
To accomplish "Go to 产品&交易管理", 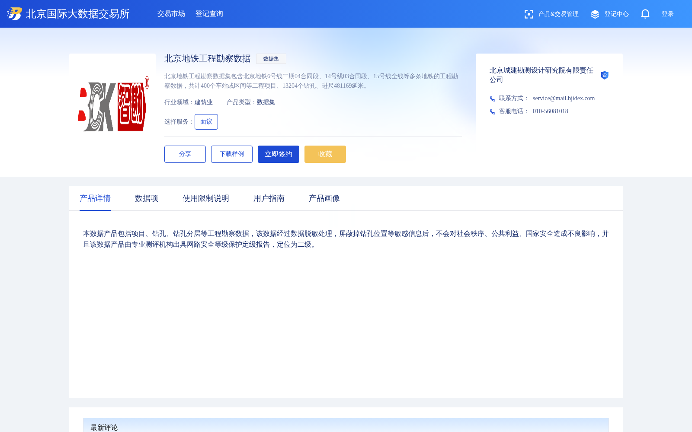I will click(x=558, y=14).
